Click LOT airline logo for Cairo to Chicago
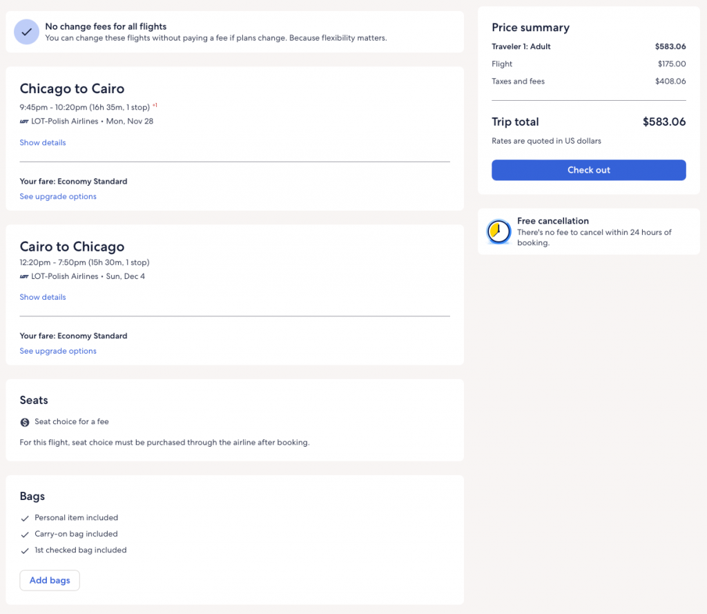 click(24, 276)
